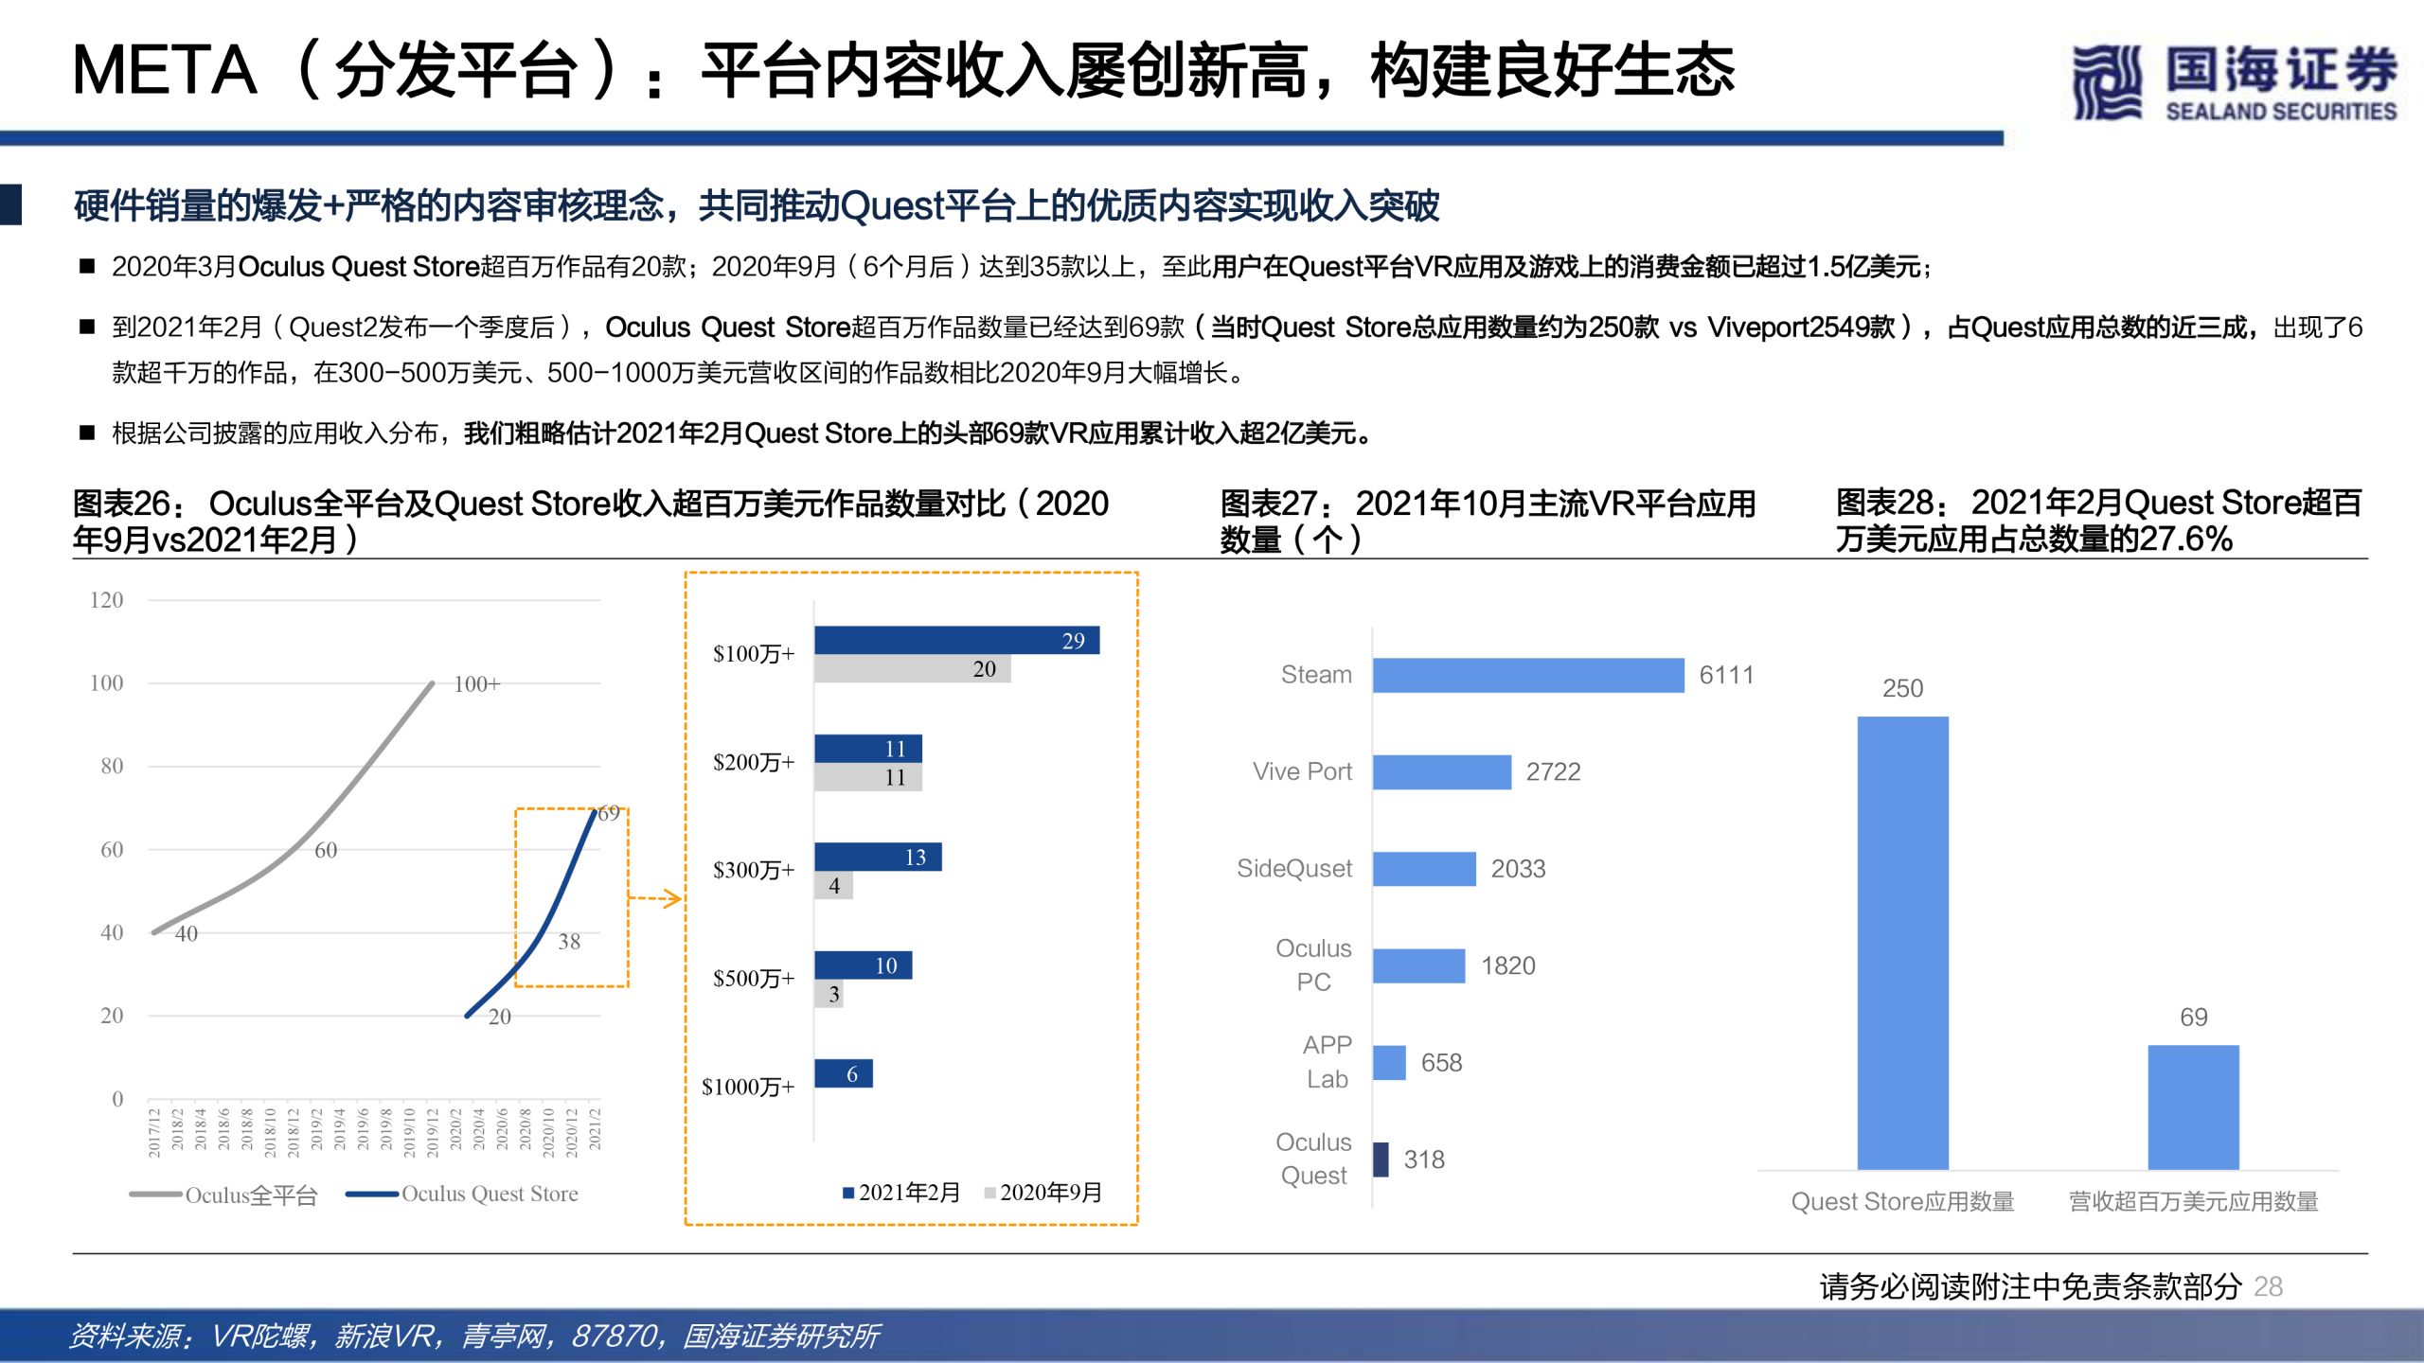This screenshot has width=2424, height=1363.
Task: Click the 2021/2 x-axis date label
Action: pos(595,1128)
